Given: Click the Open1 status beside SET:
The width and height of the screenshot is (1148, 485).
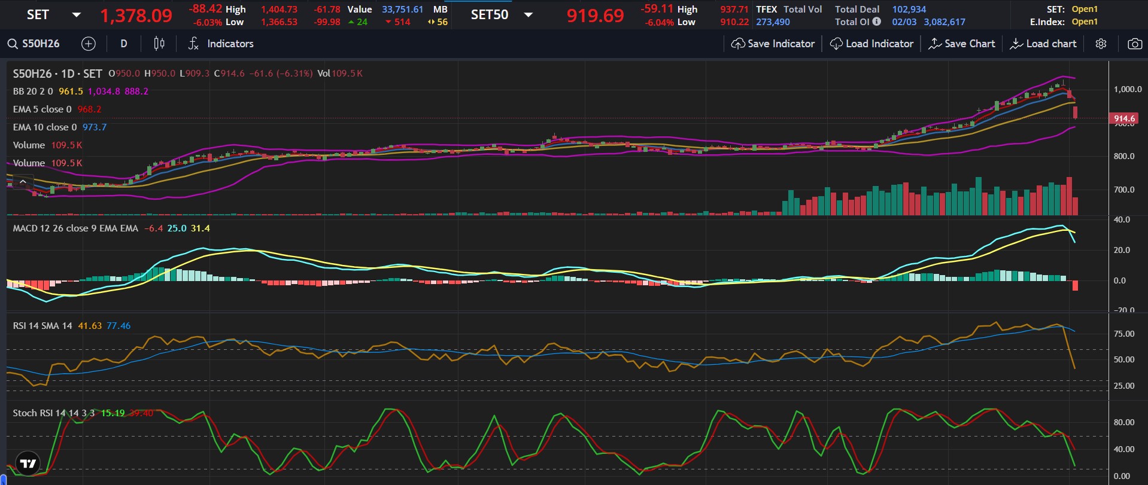Looking at the screenshot, I should (1085, 10).
